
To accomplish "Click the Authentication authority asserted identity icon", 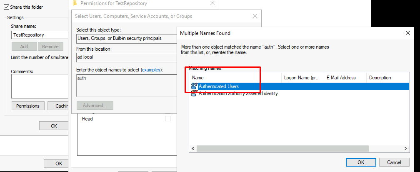I will [194, 93].
